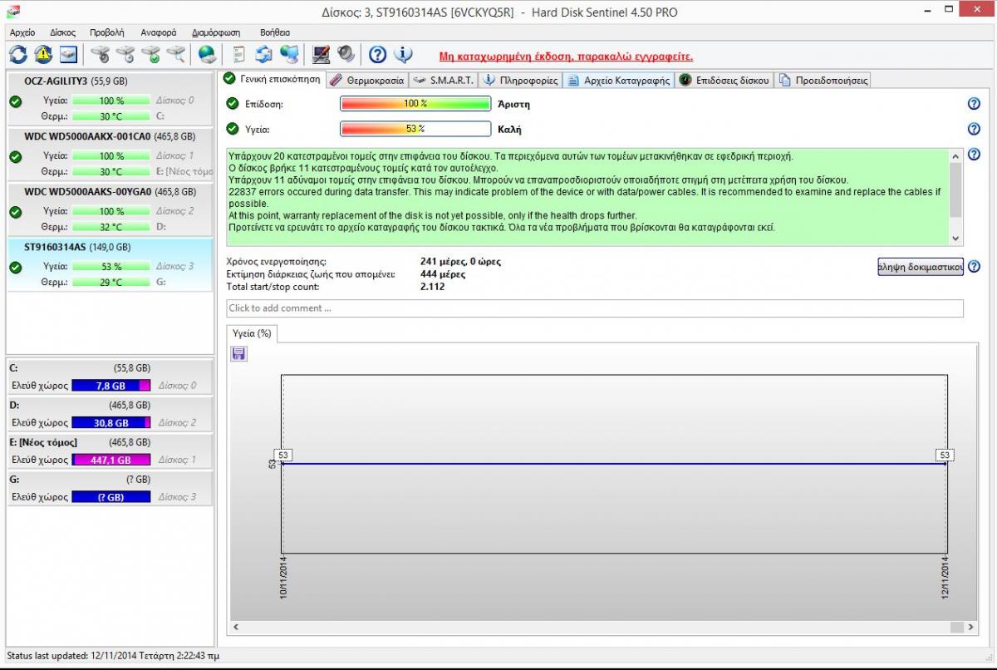Viewport: 997px width, 670px height.
Task: Switch to the Γενική επισκόπηση tab
Action: coord(272,80)
